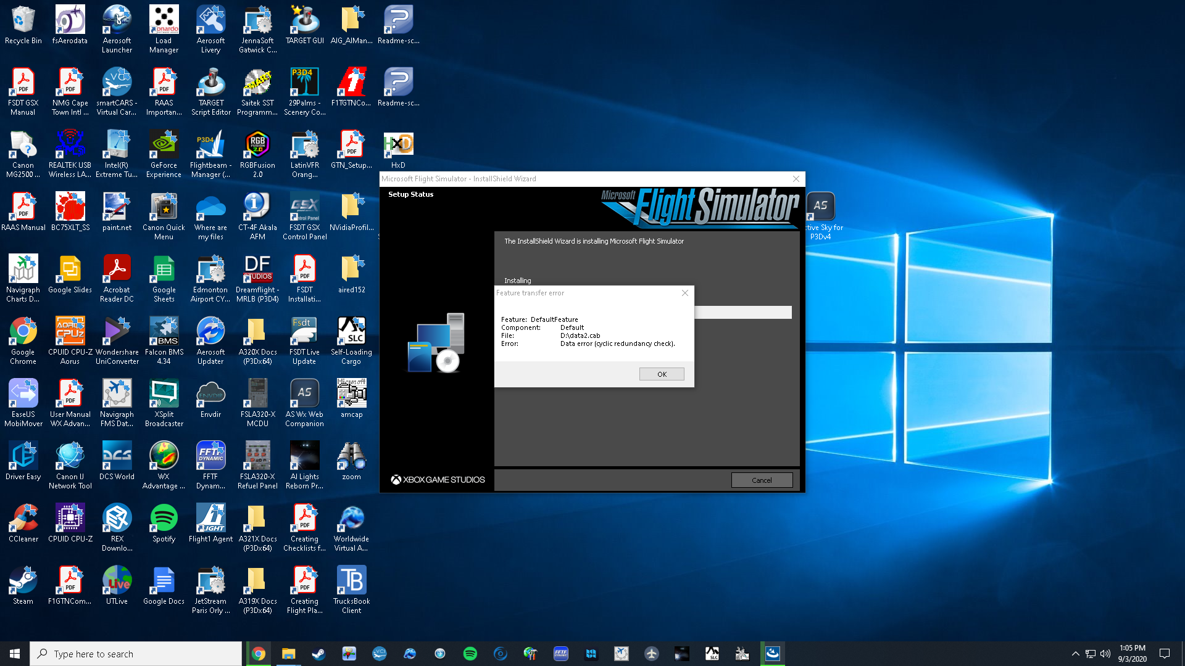Select the Navigraph Charts desktop icon
Image resolution: width=1185 pixels, height=666 pixels.
tap(23, 278)
